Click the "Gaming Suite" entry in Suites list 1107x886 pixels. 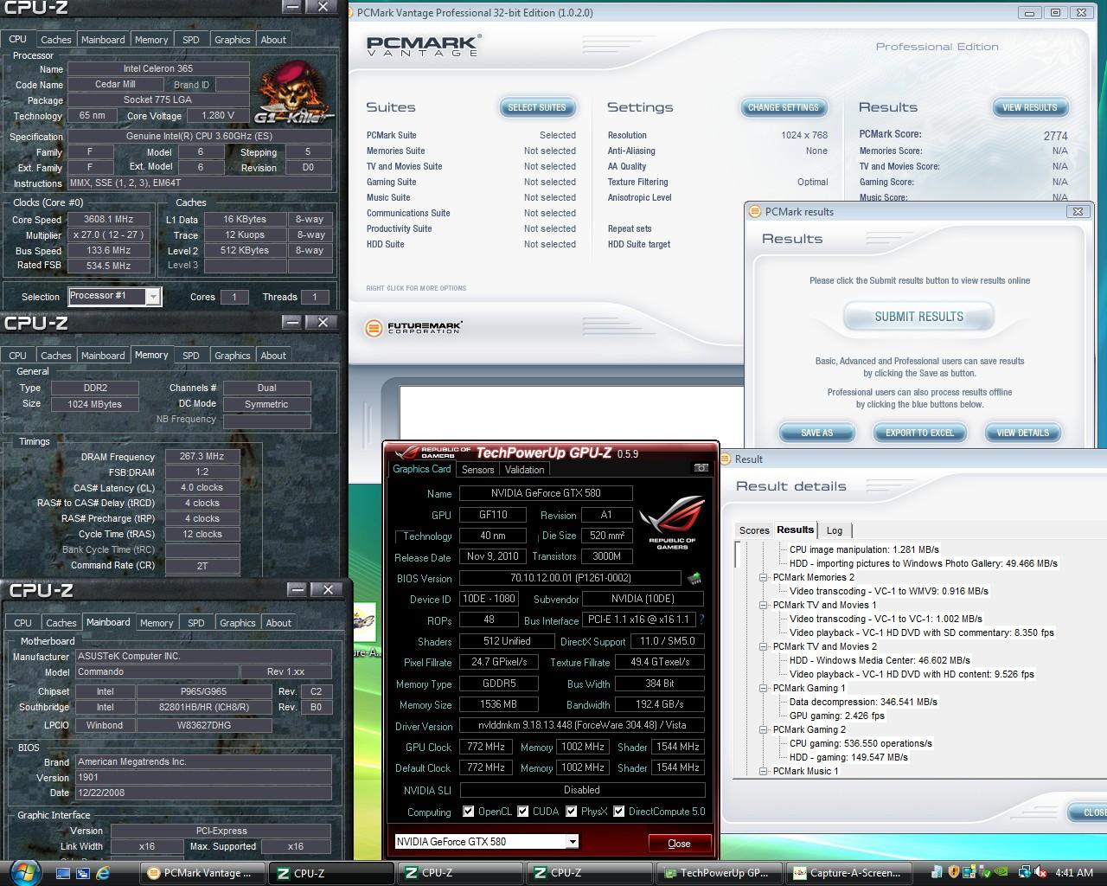[392, 182]
